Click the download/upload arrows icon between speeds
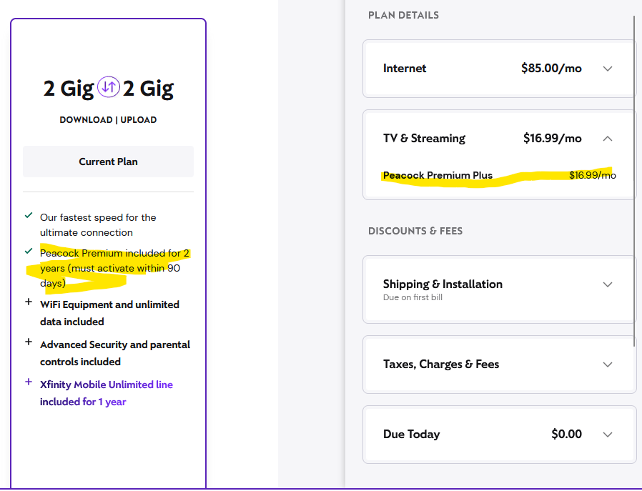642x491 pixels. tap(109, 86)
